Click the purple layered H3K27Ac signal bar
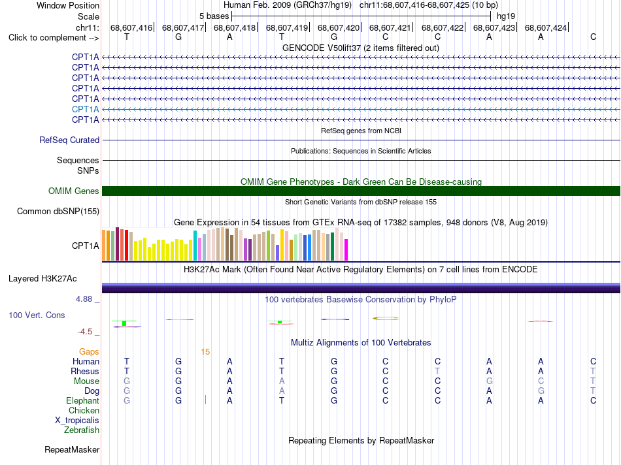Image resolution: width=621 pixels, height=465 pixels. 361,288
